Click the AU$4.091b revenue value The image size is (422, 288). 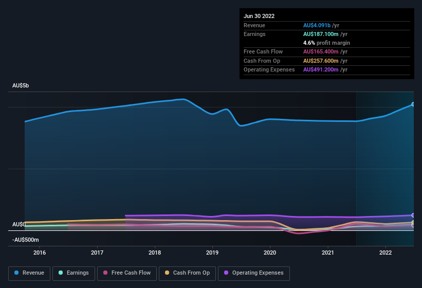tap(317, 25)
